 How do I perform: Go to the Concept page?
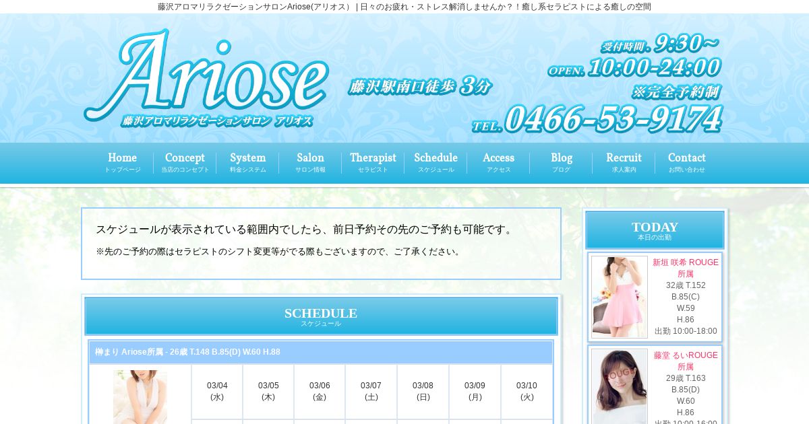[x=185, y=162]
